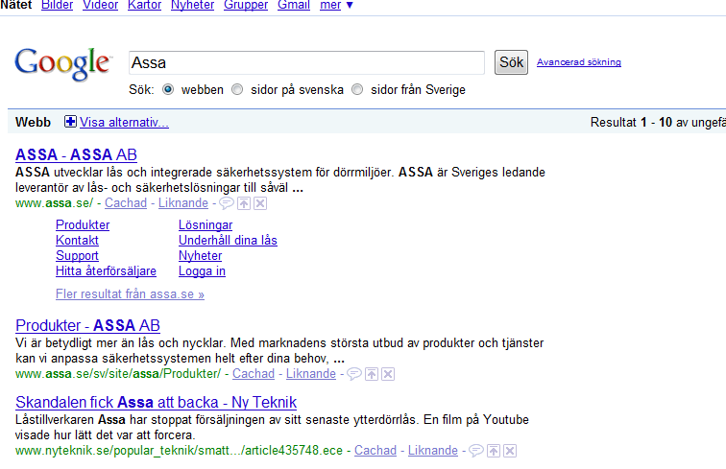Open the Nyheter sitelink under assa.se

(x=201, y=255)
